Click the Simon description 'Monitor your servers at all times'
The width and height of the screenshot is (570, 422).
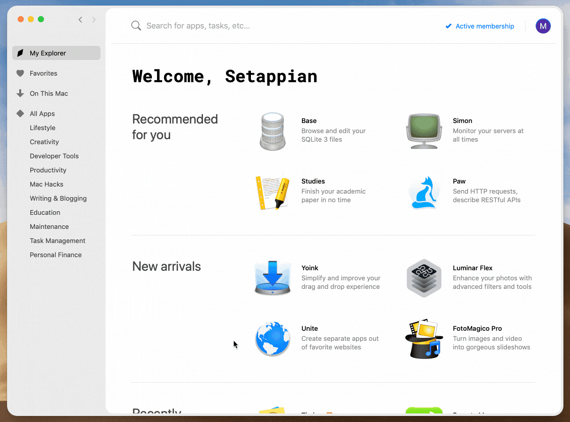click(488, 135)
